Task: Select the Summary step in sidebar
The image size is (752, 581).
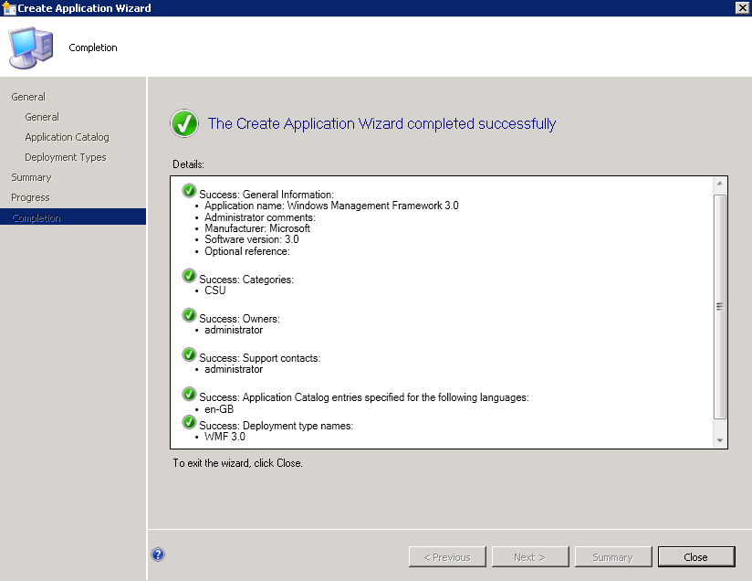Action: (31, 177)
